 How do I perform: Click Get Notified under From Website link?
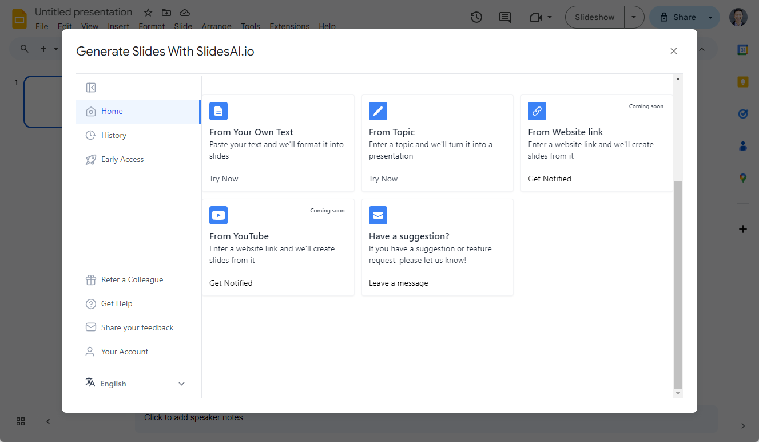(x=550, y=179)
